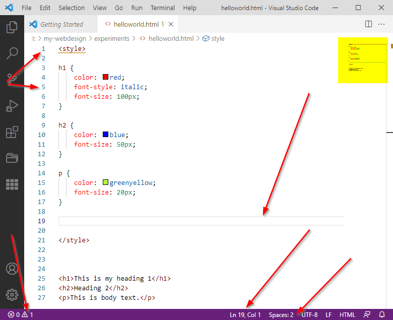Screen dimensions: 393x320
Task: Open the Go menu
Action: point(119,8)
